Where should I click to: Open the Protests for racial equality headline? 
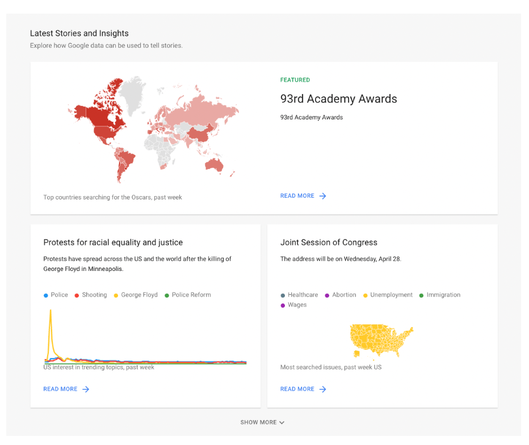(113, 243)
